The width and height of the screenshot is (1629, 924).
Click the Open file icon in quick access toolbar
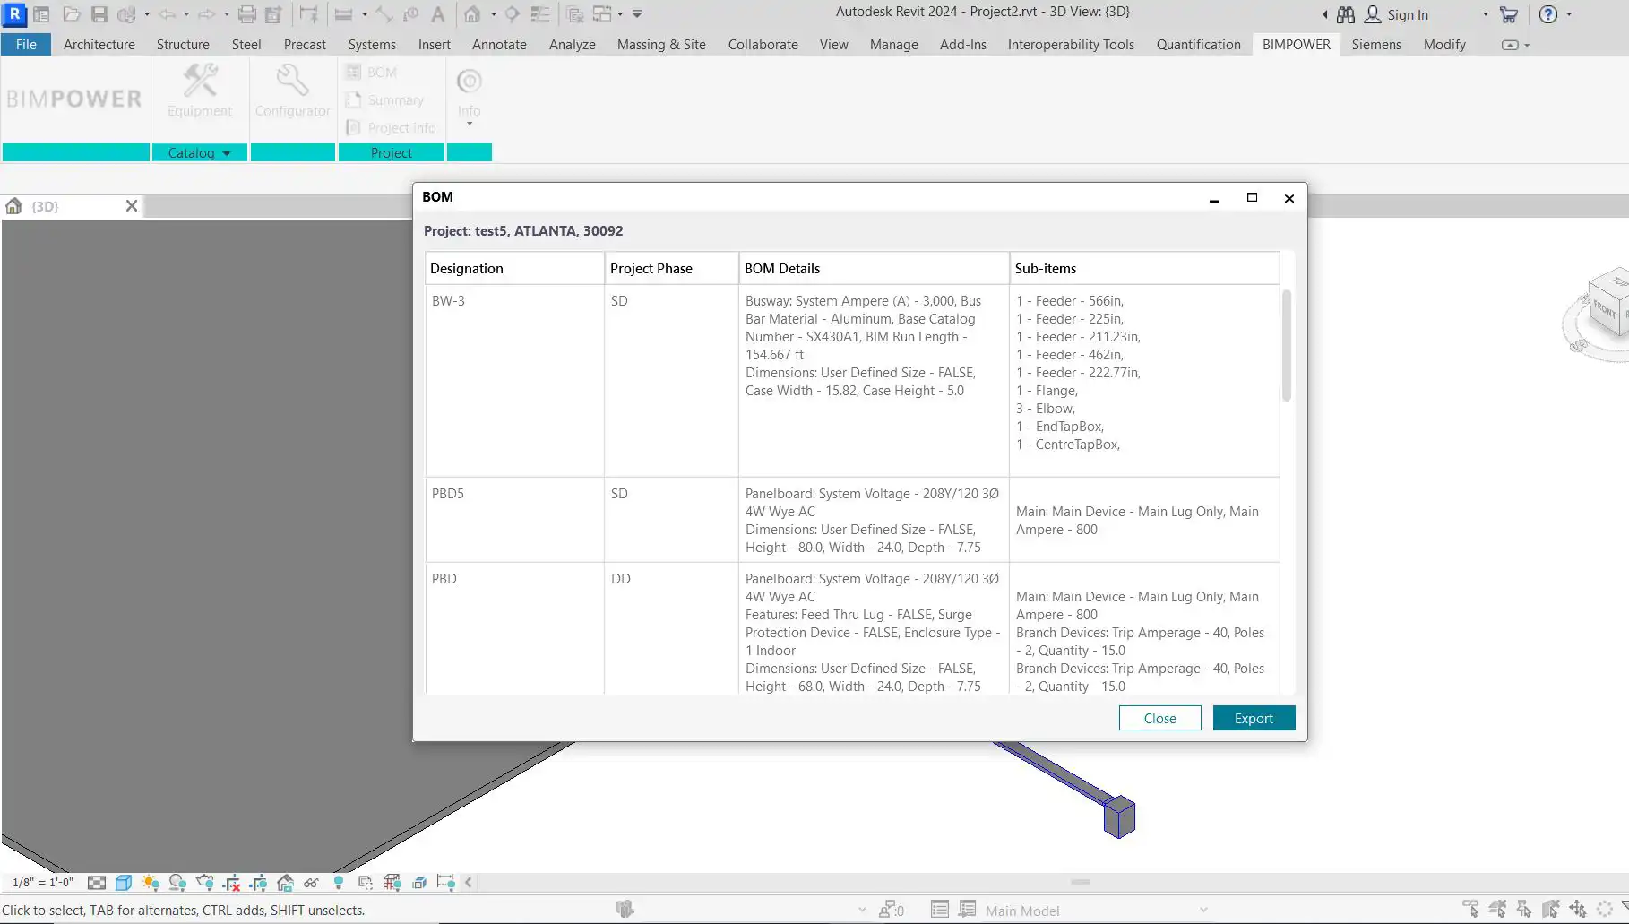click(x=72, y=14)
